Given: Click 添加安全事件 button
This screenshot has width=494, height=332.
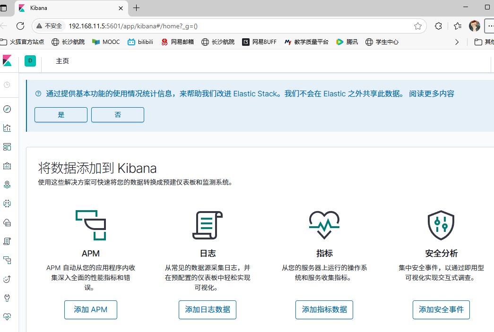Looking at the screenshot, I should 441,310.
